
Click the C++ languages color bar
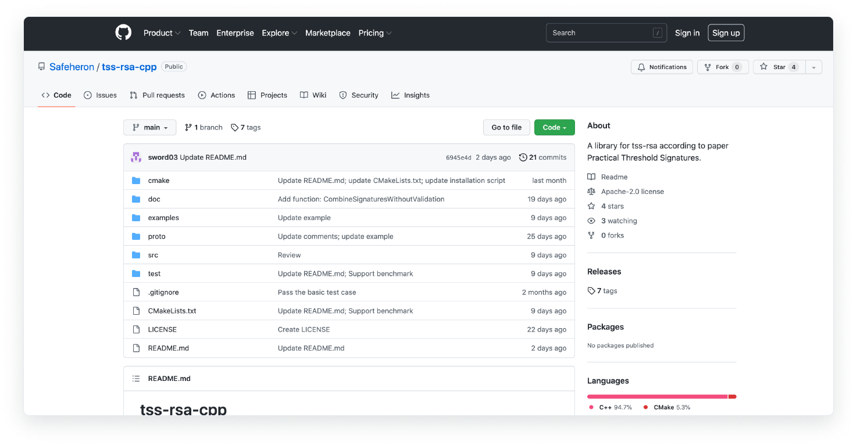(657, 397)
